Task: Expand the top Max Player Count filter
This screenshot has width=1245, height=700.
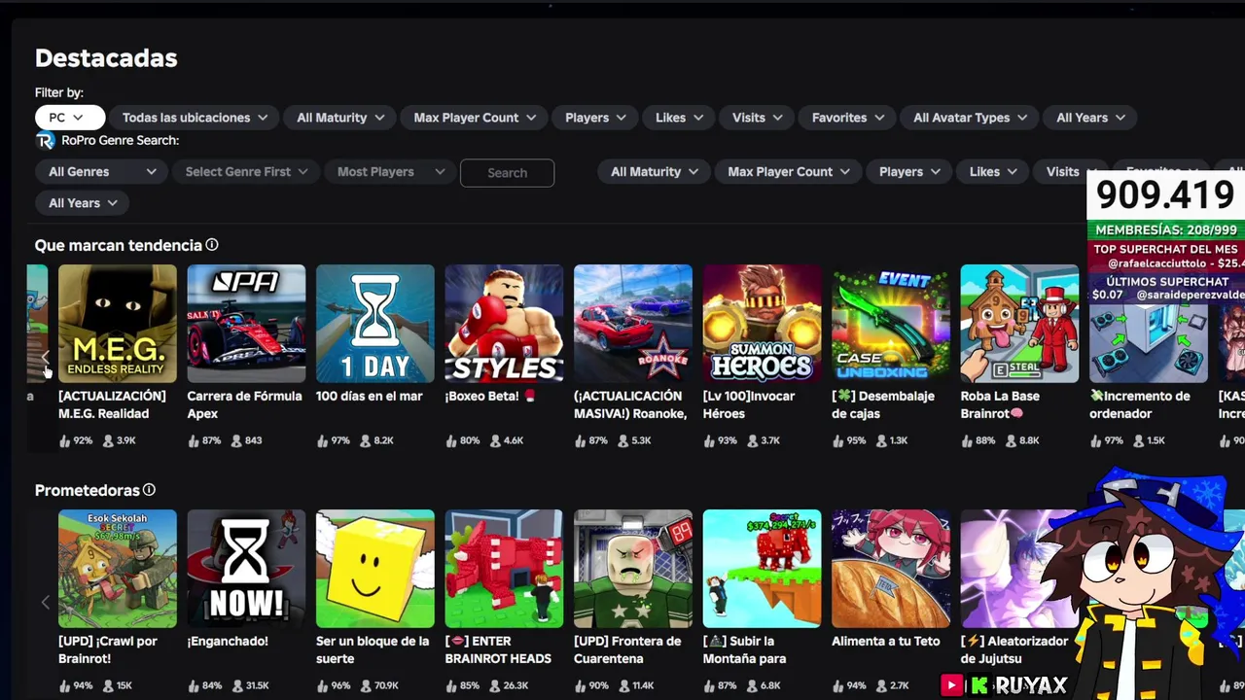Action: [475, 118]
